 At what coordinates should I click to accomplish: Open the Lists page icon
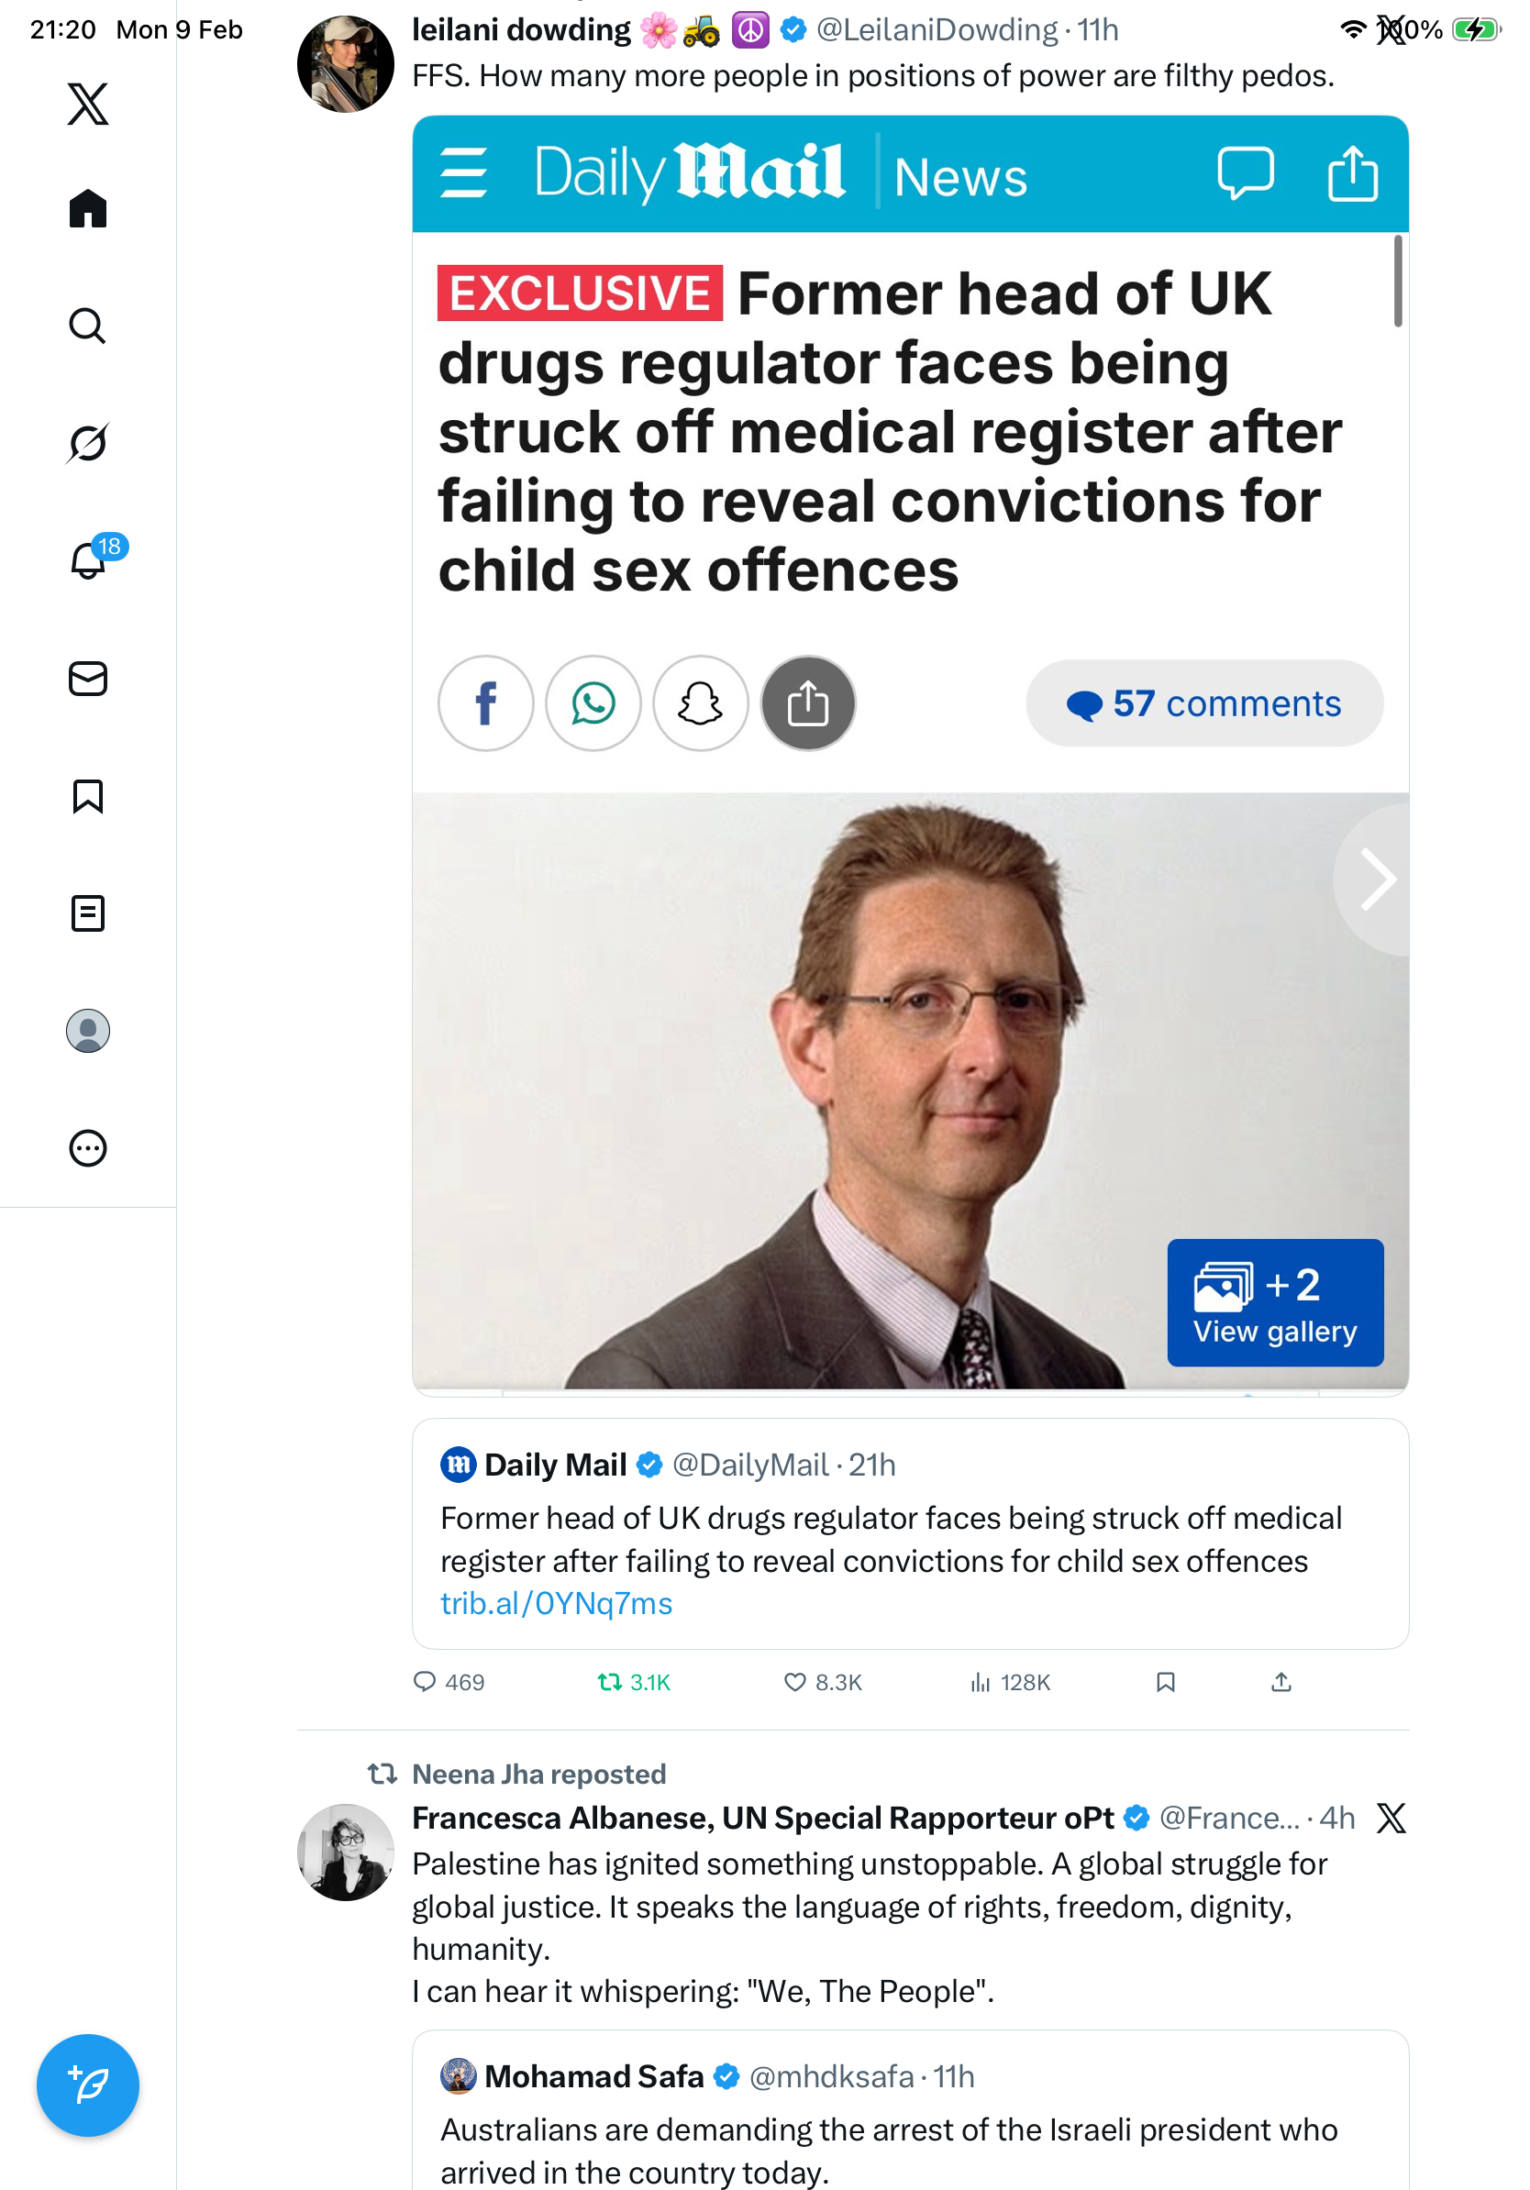[88, 912]
